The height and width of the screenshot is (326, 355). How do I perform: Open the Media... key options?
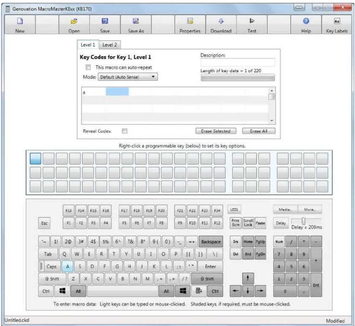tap(285, 209)
